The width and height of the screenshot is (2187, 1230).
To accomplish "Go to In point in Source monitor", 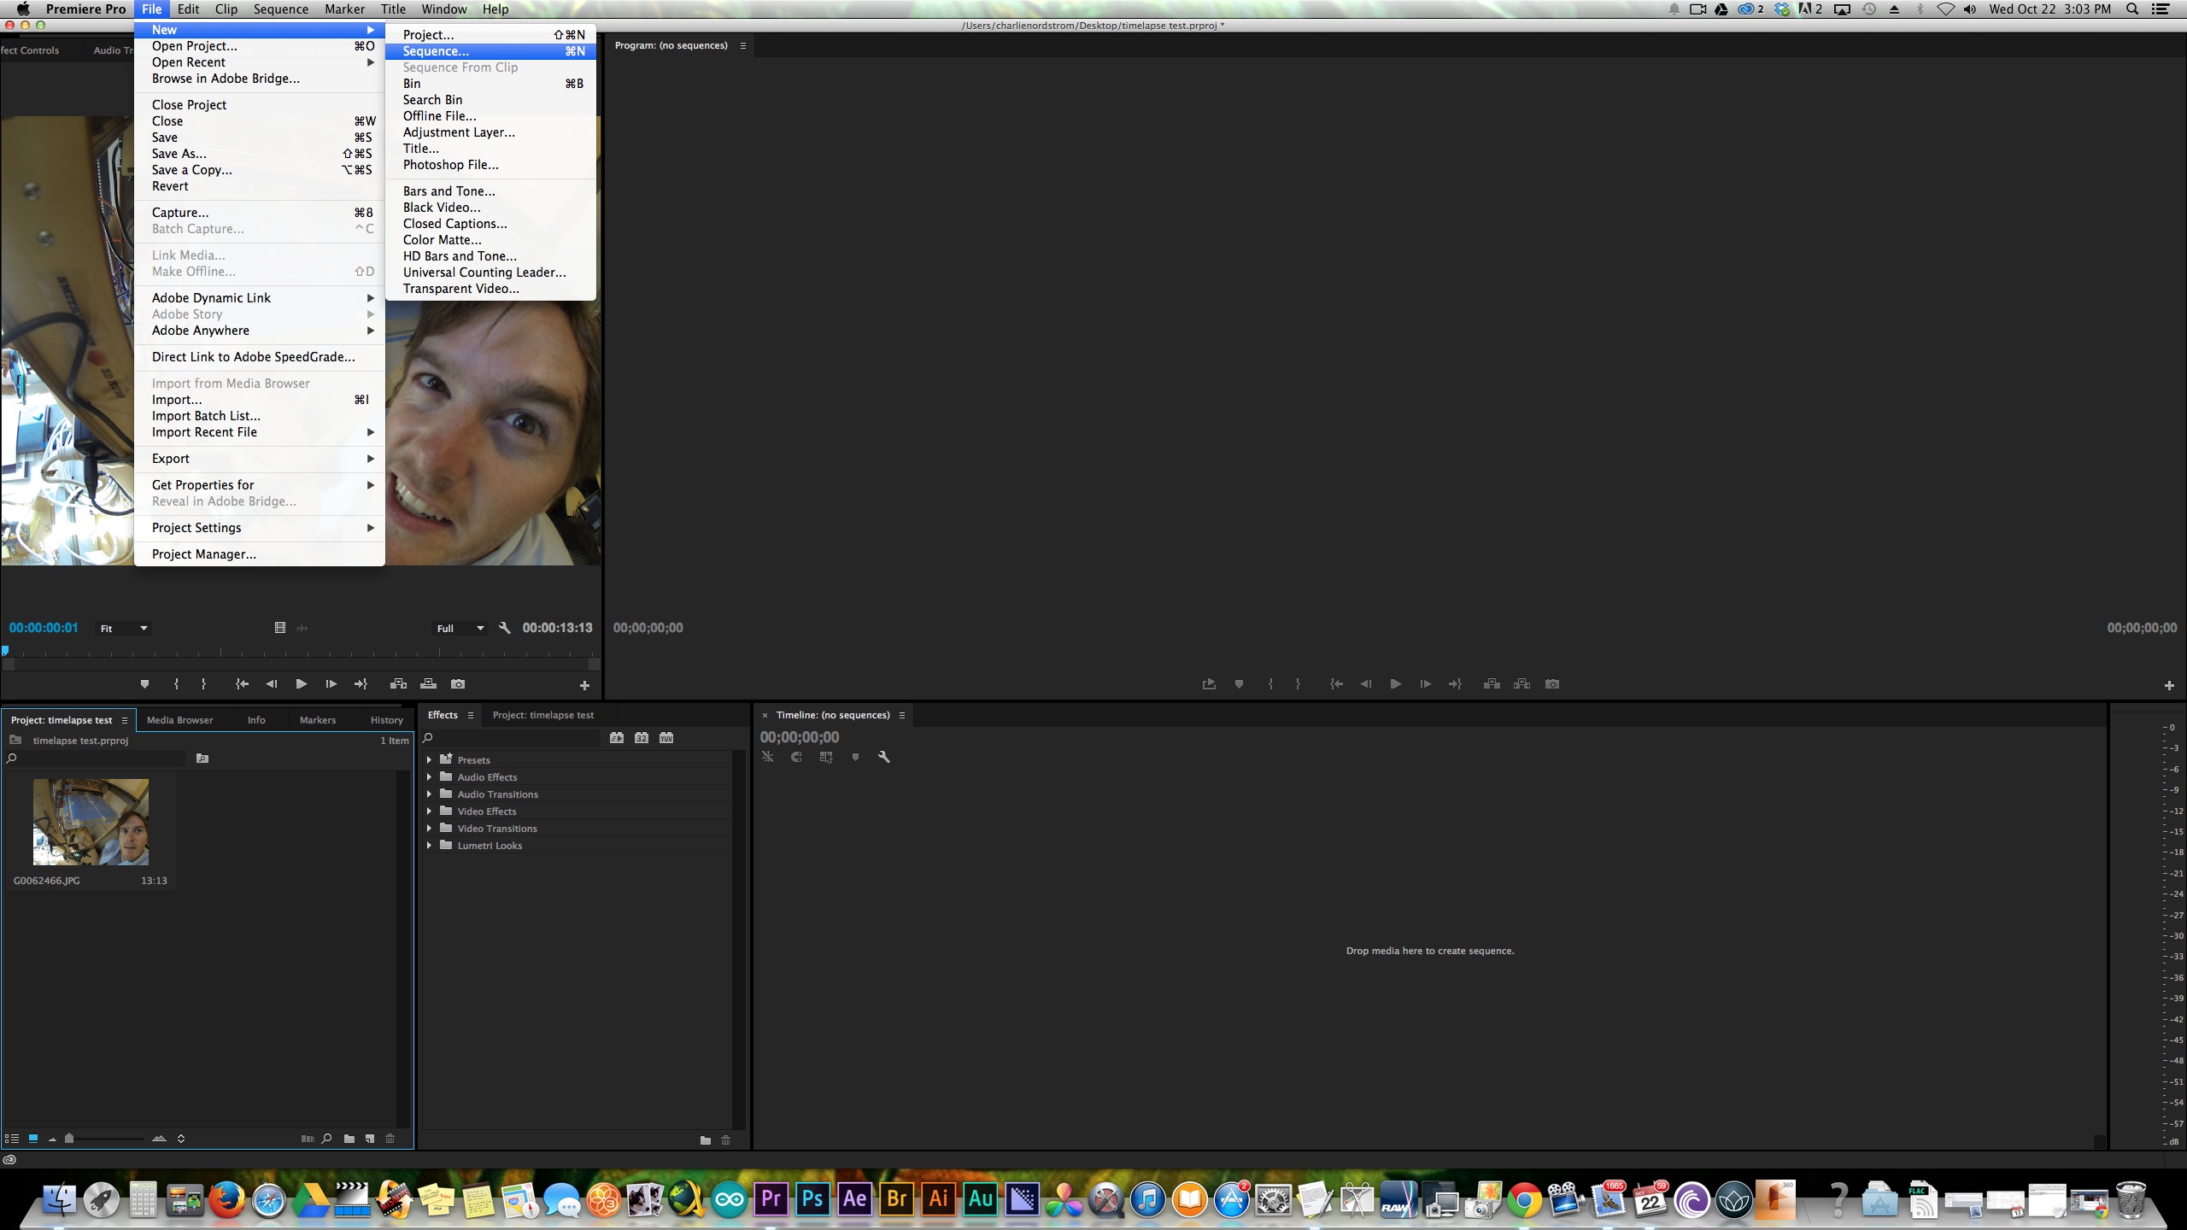I will (243, 684).
